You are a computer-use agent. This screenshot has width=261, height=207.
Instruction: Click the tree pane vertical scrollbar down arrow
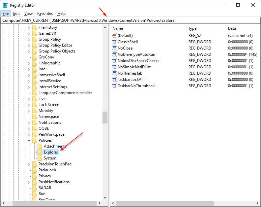(105, 197)
